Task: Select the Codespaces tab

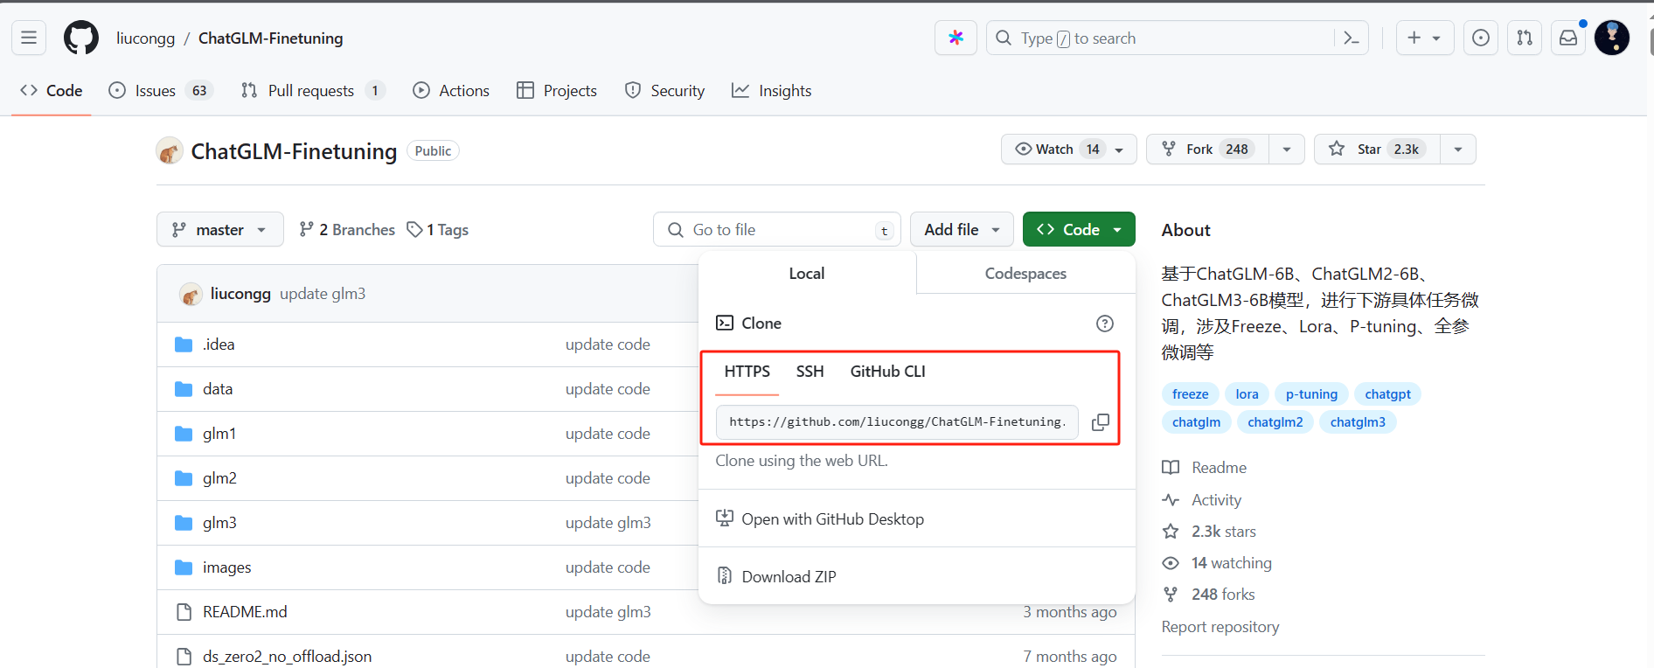Action: [x=1025, y=274]
